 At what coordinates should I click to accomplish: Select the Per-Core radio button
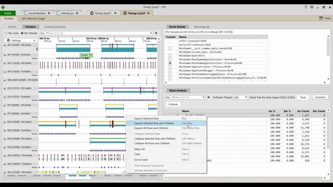coord(6,33)
